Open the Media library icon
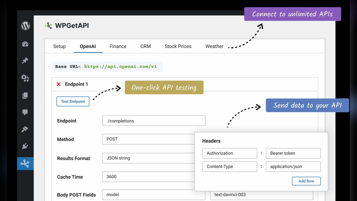The height and width of the screenshot is (201, 357). coord(25,78)
